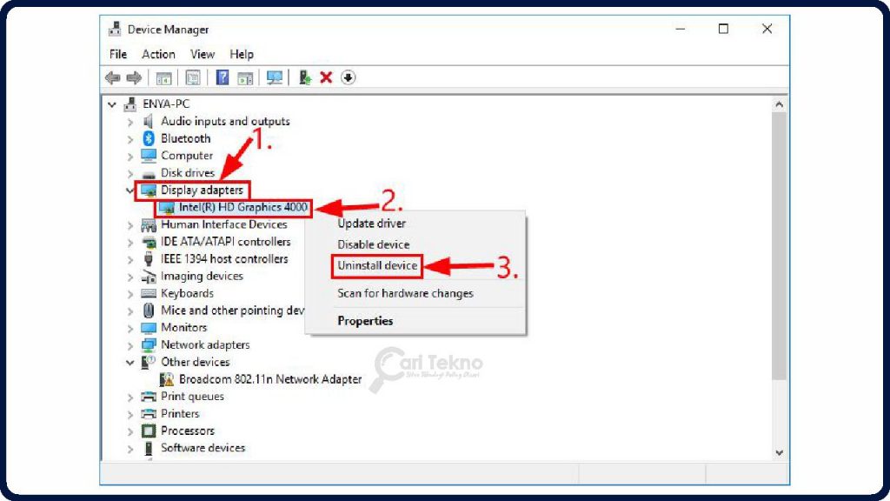Expand the Keyboards category
This screenshot has width=890, height=501.
coord(130,293)
